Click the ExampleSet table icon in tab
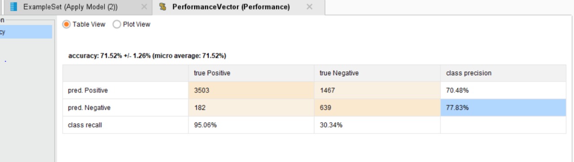Viewport: 574px width, 162px height. (14, 7)
